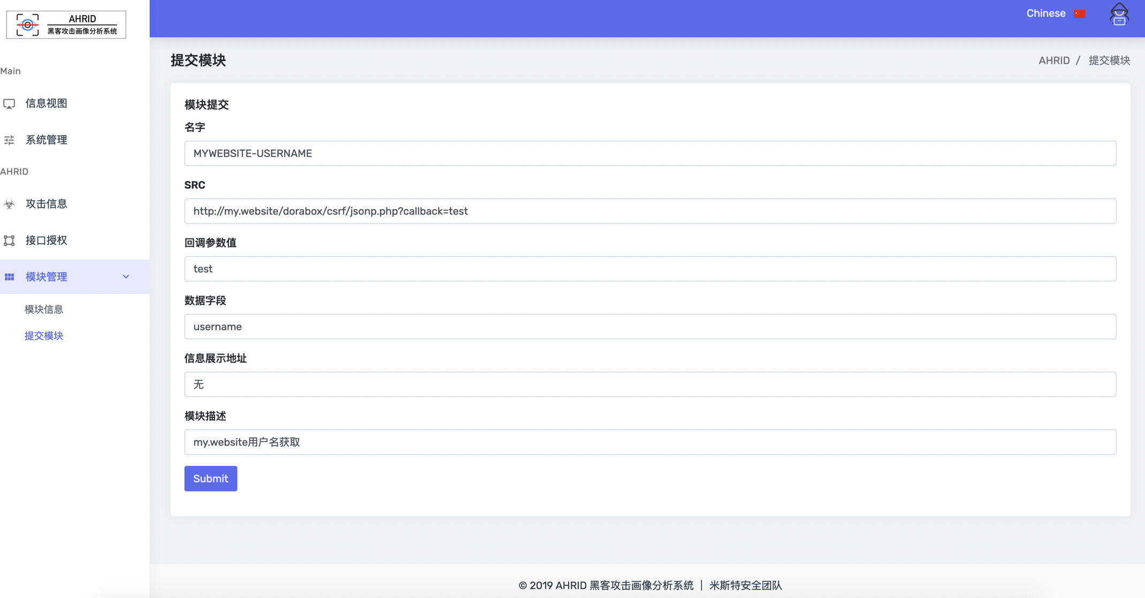Viewport: 1145px width, 598px height.
Task: Open the Chinese language dropdown
Action: pos(1045,13)
